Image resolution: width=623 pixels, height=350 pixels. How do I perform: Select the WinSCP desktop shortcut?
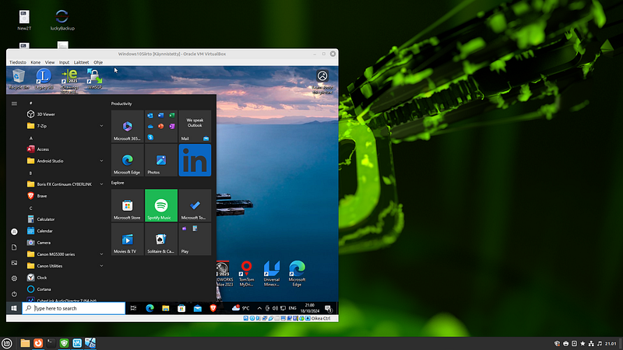click(94, 79)
